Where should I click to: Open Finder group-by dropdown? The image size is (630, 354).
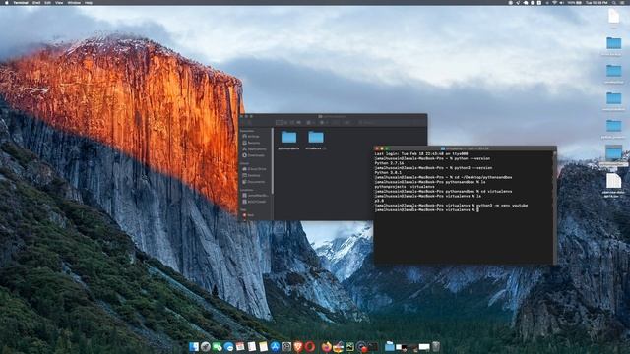point(311,122)
